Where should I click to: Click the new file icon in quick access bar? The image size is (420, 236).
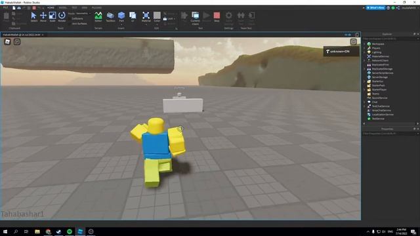(x=14, y=8)
